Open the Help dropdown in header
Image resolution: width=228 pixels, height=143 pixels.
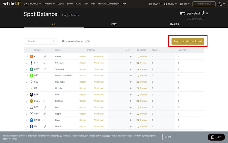click(155, 4)
